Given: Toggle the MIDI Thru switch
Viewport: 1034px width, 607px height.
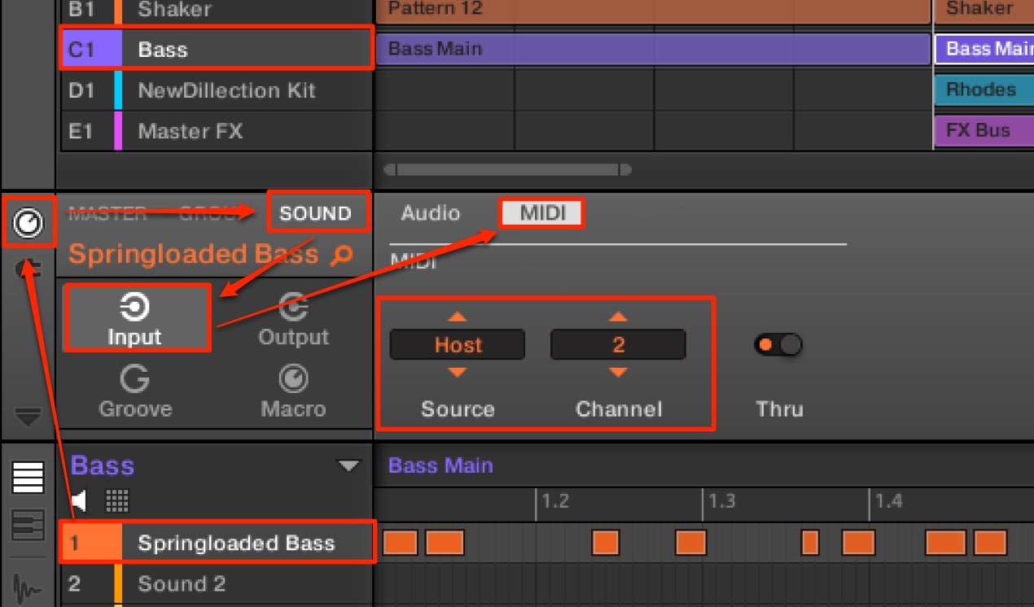Looking at the screenshot, I should pyautogui.click(x=779, y=345).
